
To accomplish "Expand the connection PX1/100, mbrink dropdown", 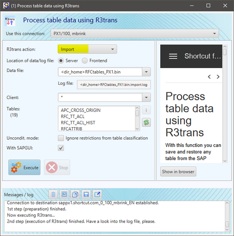I will [x=214, y=34].
